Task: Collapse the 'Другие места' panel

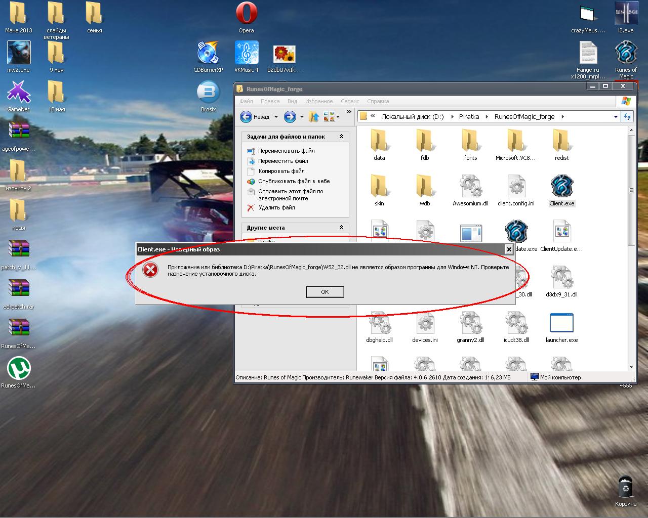Action: point(341,228)
